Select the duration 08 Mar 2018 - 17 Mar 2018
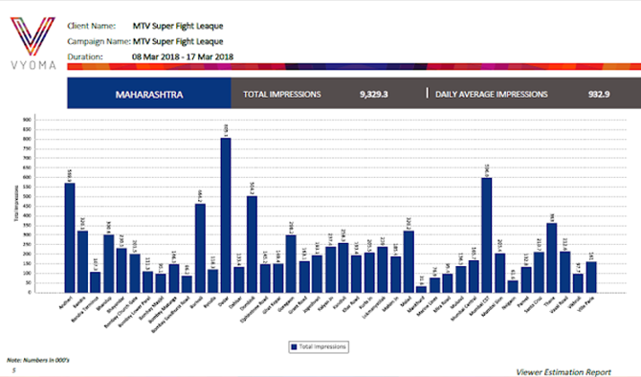Screen dimensions: 641x377 click(183, 56)
